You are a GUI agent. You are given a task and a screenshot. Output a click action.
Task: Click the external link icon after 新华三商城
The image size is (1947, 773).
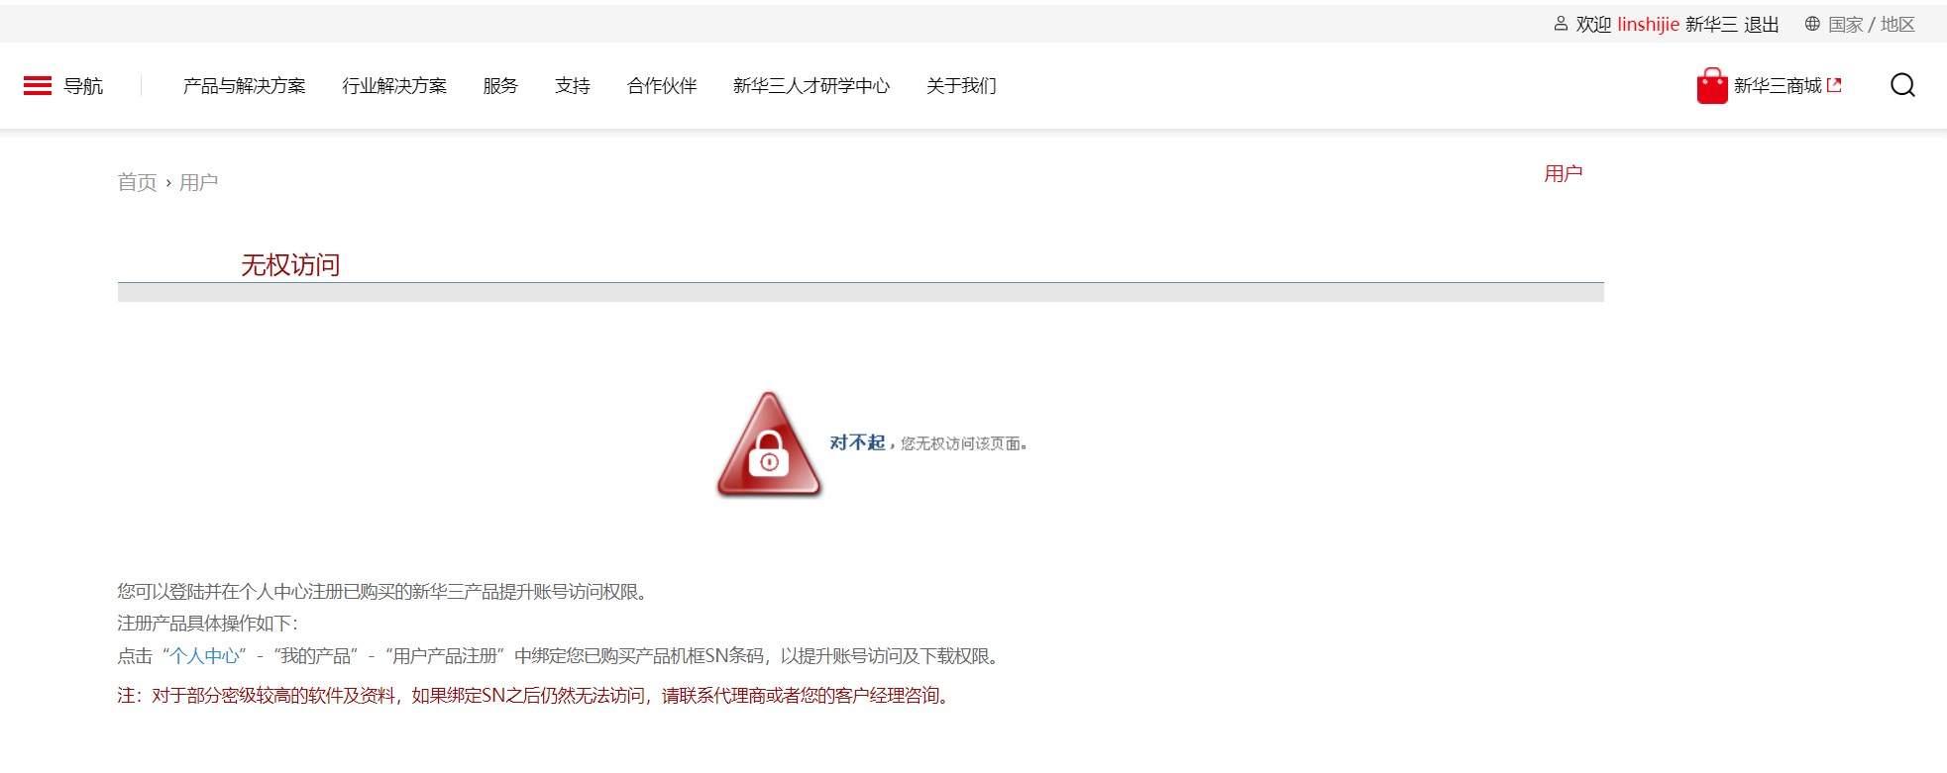pos(1834,85)
